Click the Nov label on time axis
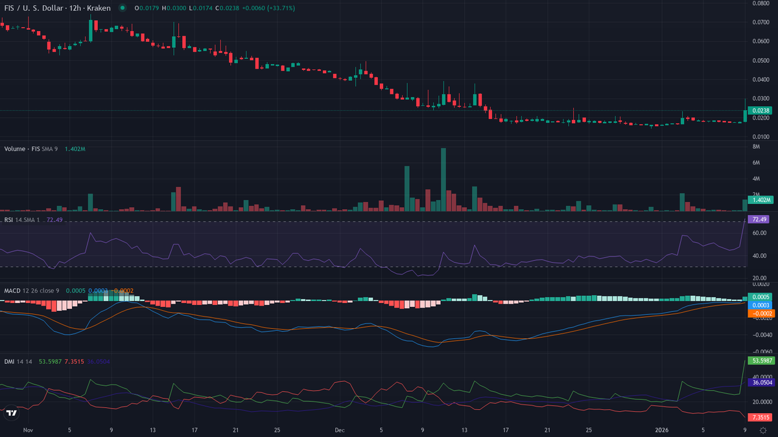This screenshot has width=778, height=437. pos(28,429)
